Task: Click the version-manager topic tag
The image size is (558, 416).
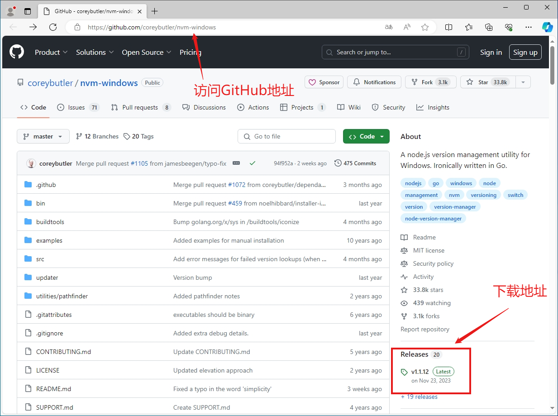Action: (x=455, y=207)
